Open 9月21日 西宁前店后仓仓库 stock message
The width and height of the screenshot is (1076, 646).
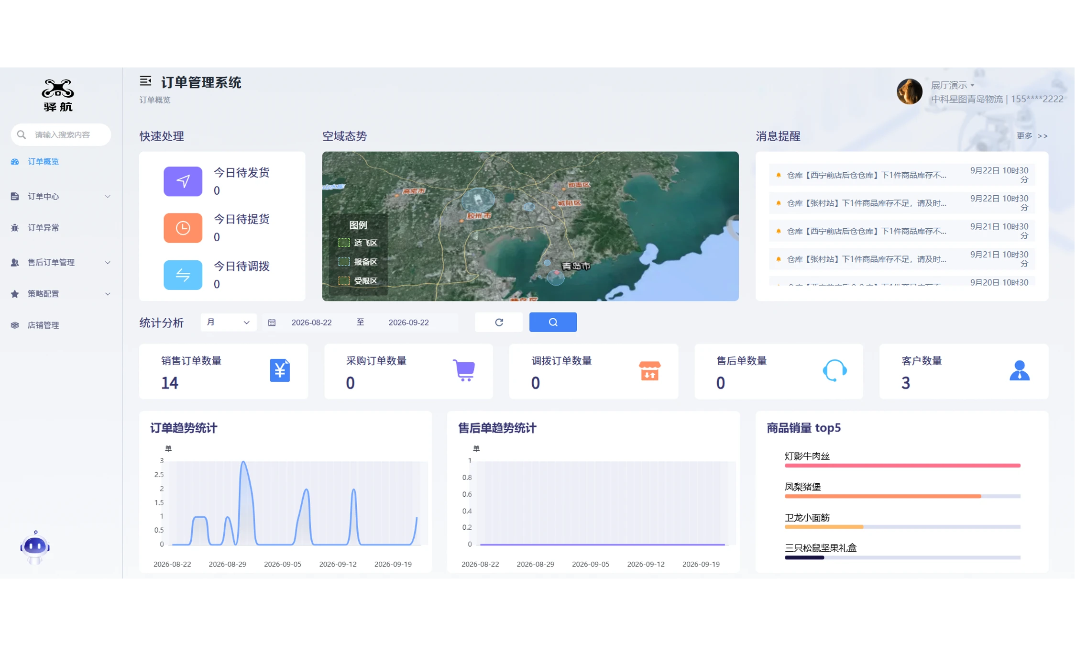[x=903, y=232]
